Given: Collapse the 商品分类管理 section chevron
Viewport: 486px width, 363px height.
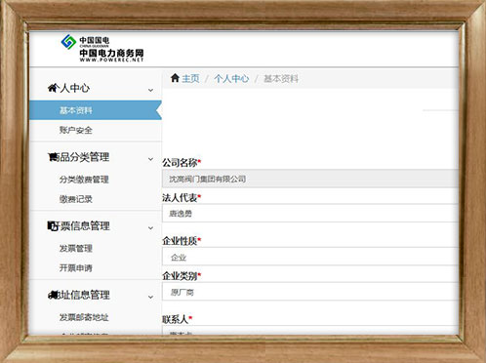Looking at the screenshot, I should 150,159.
